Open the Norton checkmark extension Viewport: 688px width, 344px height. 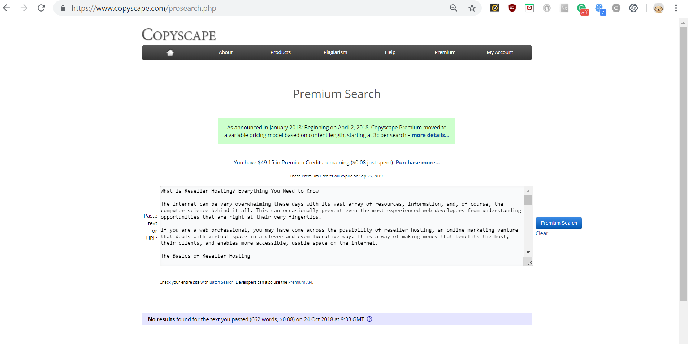[495, 8]
